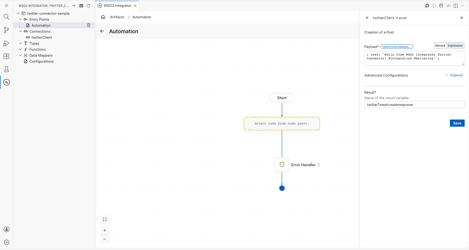Fit diagram to screen icon
This screenshot has width=469, height=250.
click(x=105, y=219)
